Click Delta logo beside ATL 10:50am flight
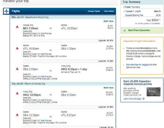The image size is (164, 128). [x=17, y=48]
